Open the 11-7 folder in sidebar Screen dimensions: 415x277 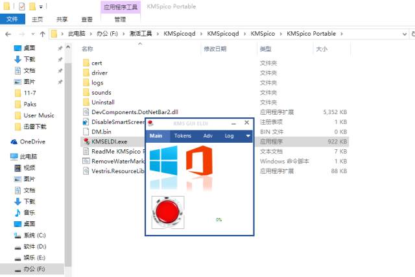point(30,93)
